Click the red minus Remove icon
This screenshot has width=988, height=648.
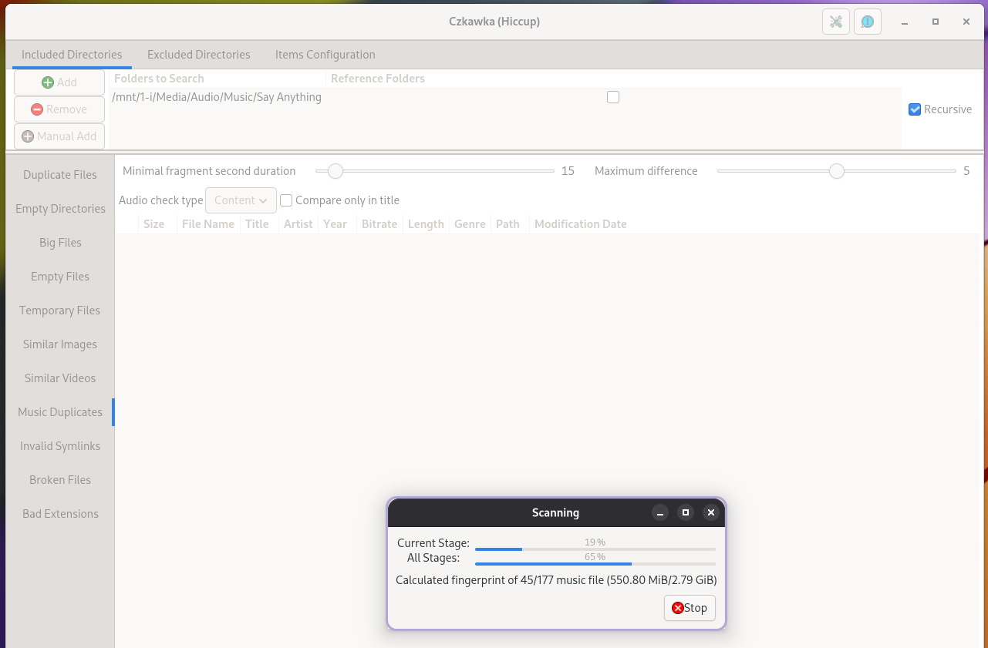tap(37, 109)
